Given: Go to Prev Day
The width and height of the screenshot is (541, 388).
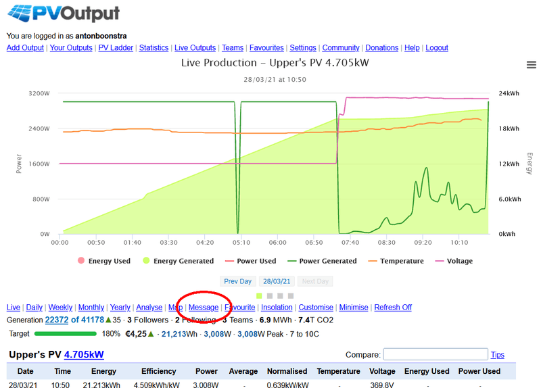Looking at the screenshot, I should pos(238,281).
